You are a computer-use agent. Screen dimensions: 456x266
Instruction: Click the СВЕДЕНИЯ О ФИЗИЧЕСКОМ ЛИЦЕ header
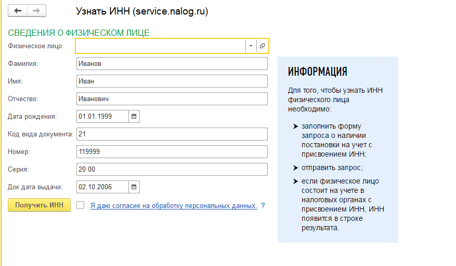click(x=79, y=33)
